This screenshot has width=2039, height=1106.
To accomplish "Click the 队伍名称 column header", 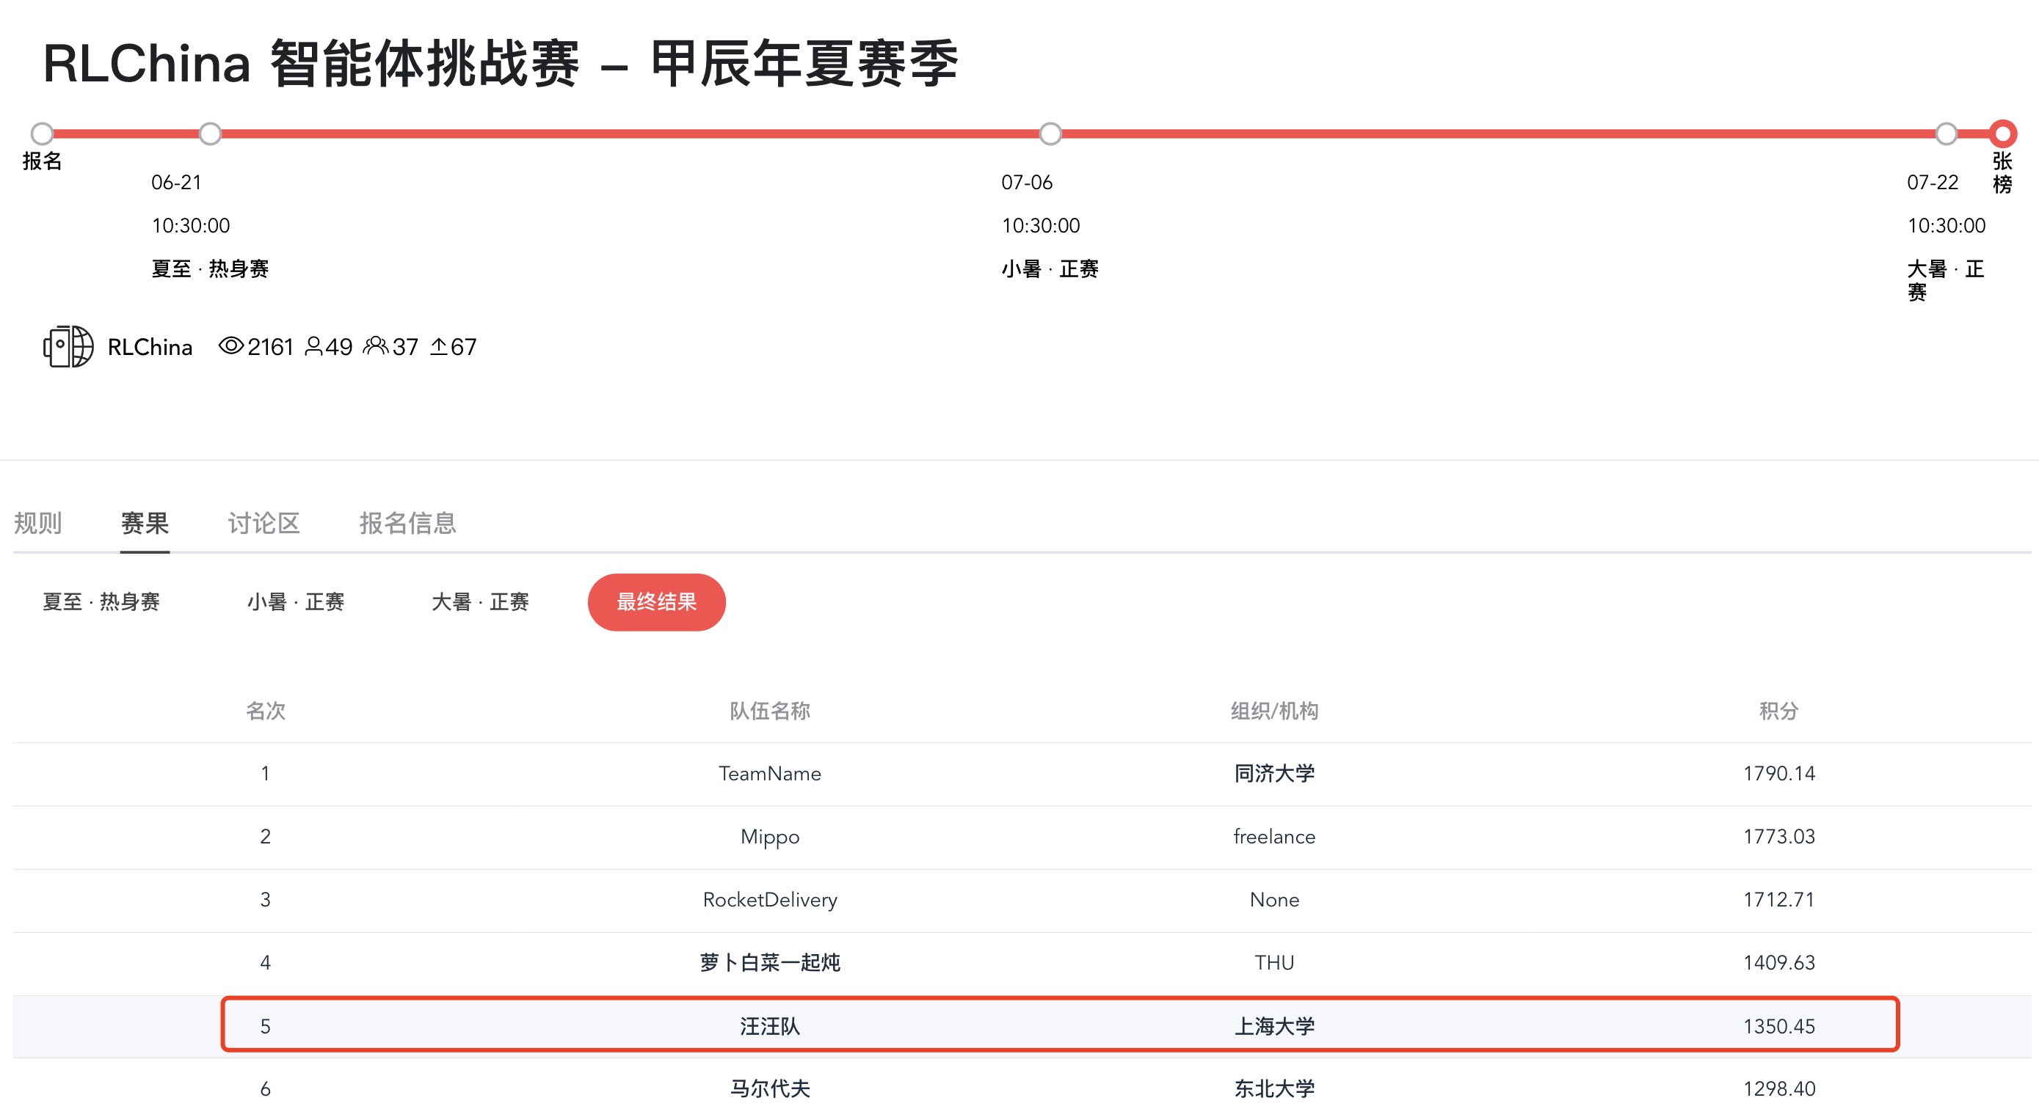I will click(x=769, y=711).
